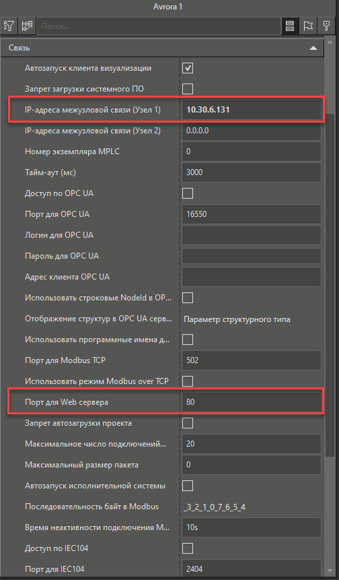
Task: Edit Максимальное число подключений value
Action: (x=252, y=444)
